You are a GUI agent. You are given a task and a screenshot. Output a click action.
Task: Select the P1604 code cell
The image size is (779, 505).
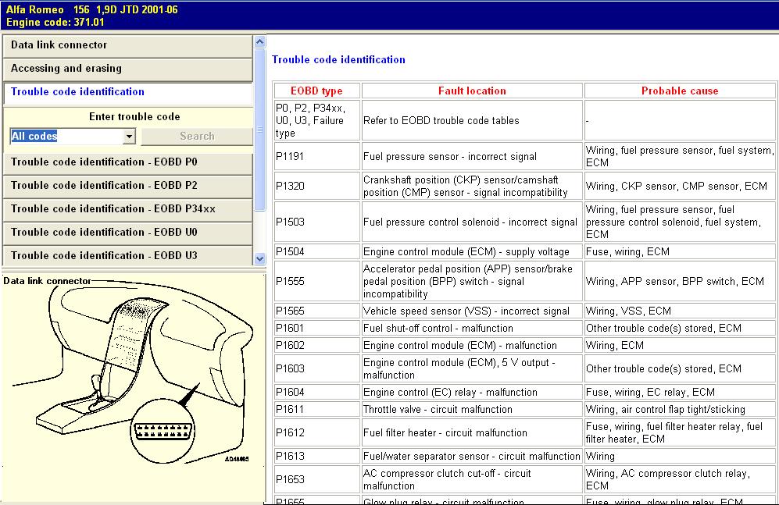coord(316,393)
